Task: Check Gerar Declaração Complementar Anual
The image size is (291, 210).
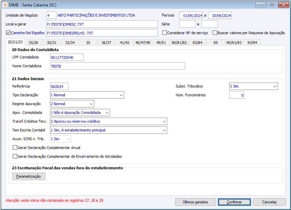Action: click(x=15, y=148)
